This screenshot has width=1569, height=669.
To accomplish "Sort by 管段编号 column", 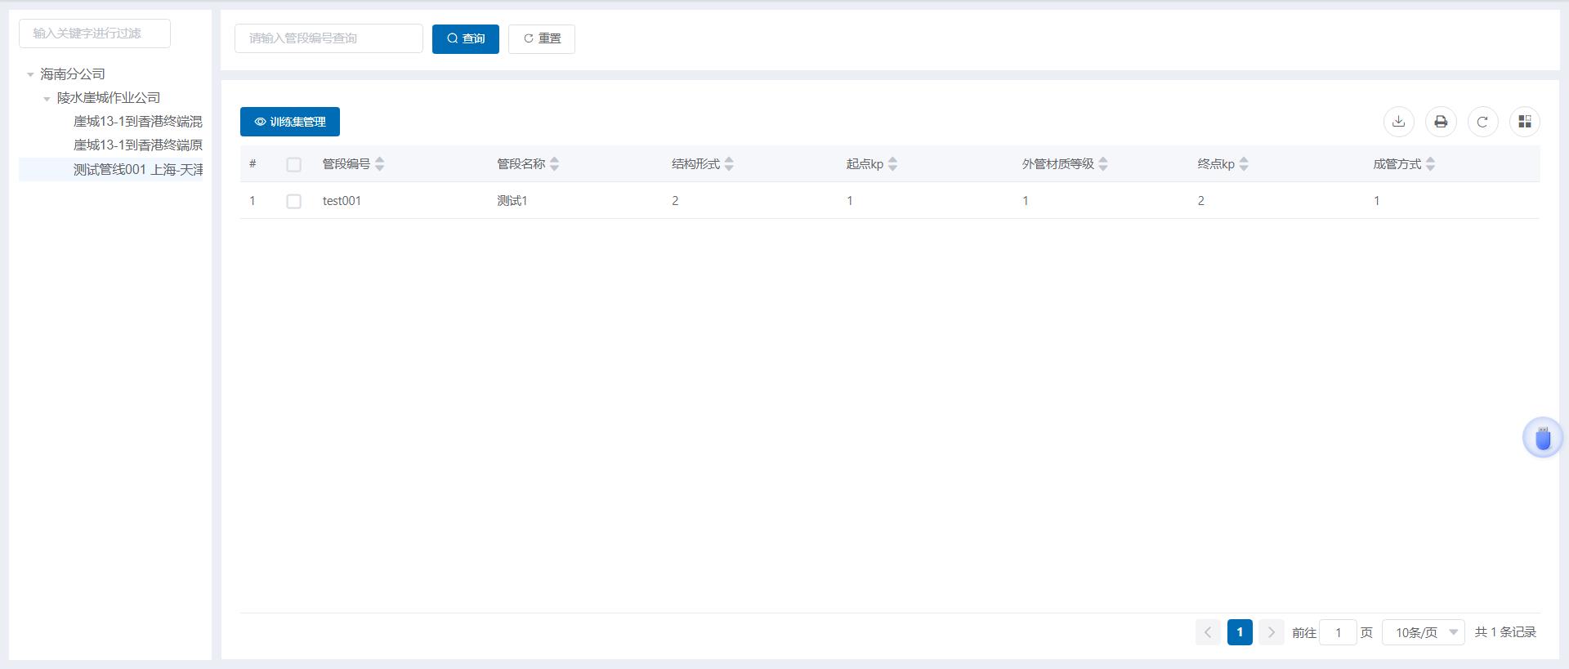I will pyautogui.click(x=379, y=164).
